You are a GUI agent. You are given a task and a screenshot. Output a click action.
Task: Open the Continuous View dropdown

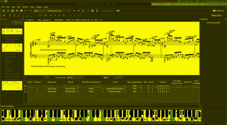pos(56,11)
